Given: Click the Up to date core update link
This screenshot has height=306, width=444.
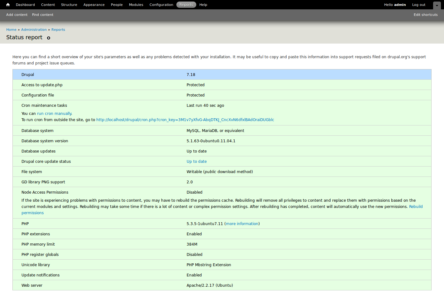Looking at the screenshot, I should 196,161.
